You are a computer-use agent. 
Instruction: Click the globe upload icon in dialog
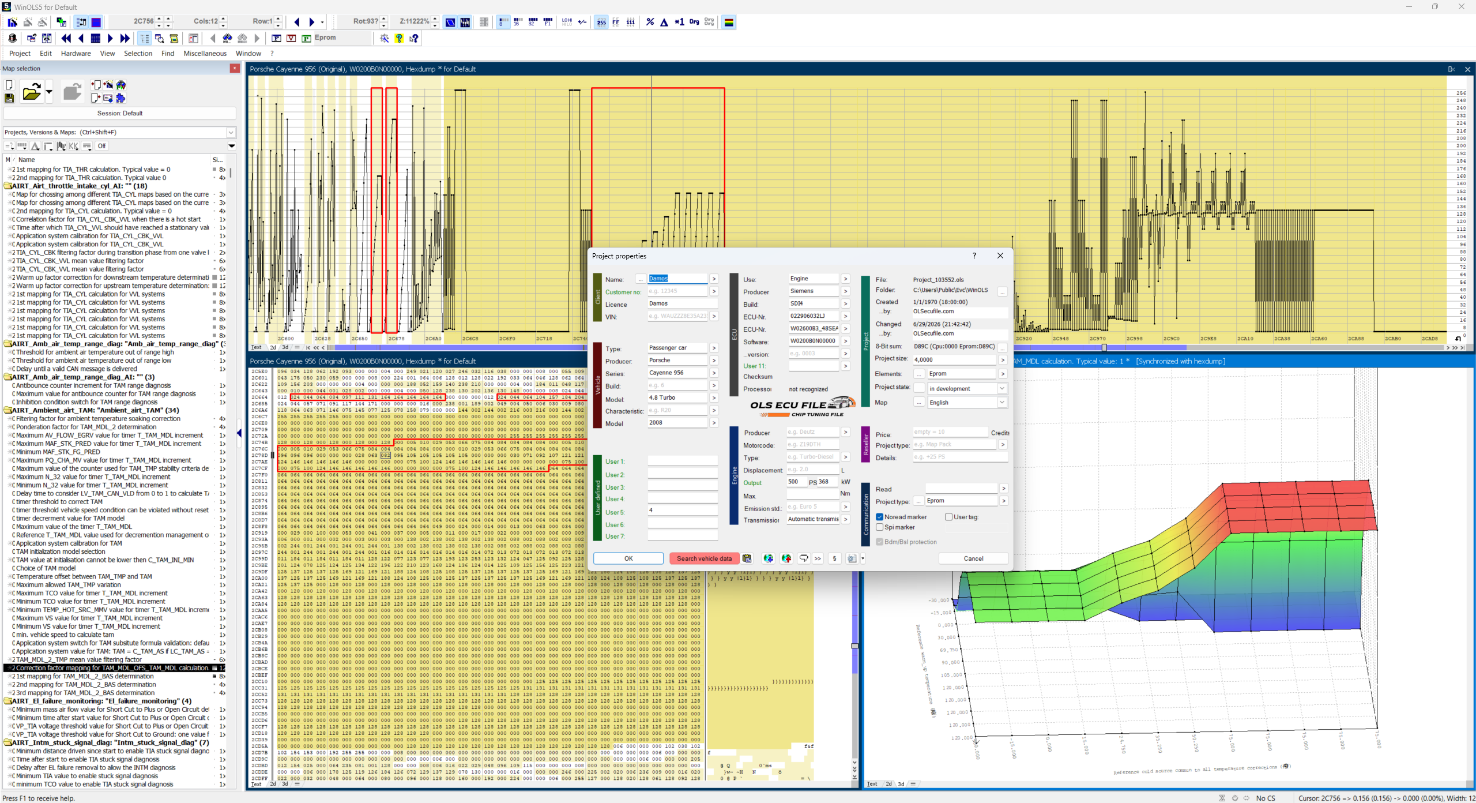pos(786,558)
